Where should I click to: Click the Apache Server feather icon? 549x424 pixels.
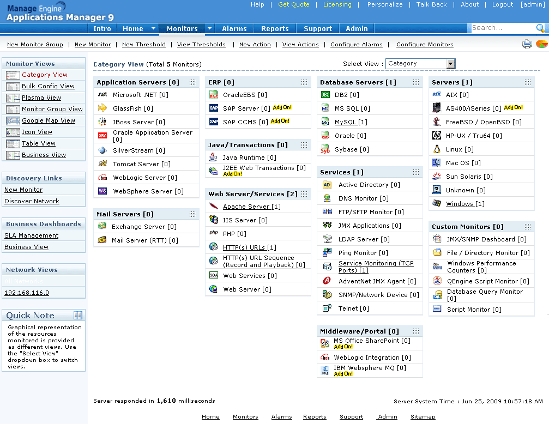214,206
